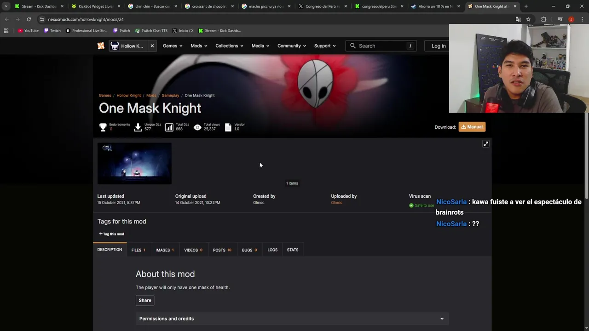
Task: Open the Chrome three-dot menu
Action: tap(582, 19)
